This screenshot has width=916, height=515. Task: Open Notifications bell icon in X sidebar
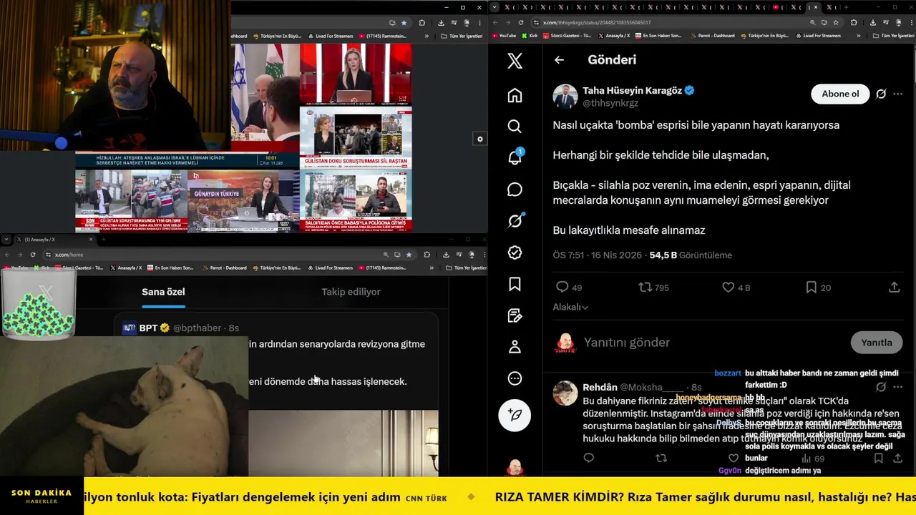click(x=515, y=157)
